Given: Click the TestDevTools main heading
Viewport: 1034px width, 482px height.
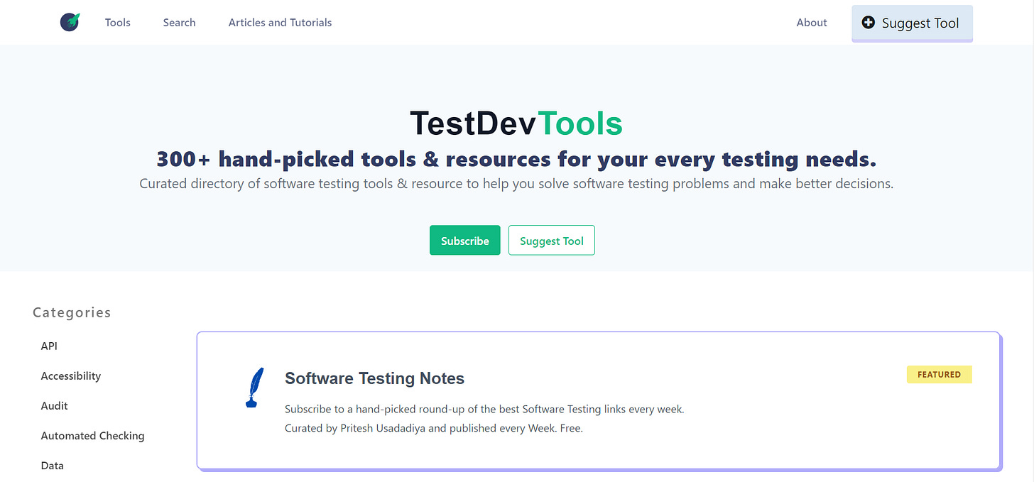Looking at the screenshot, I should pyautogui.click(x=516, y=124).
